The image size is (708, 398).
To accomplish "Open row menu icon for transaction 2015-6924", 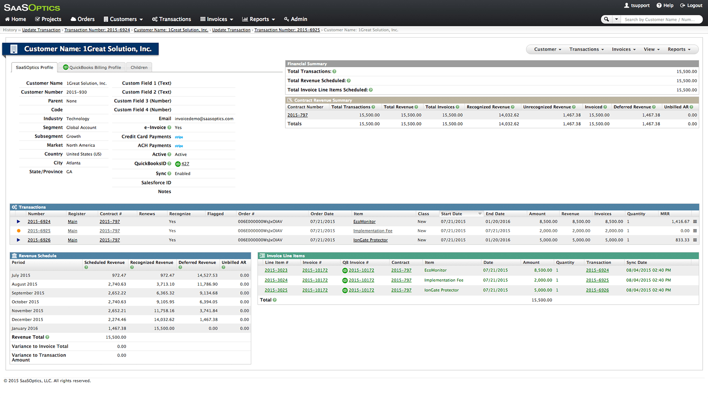I will [x=695, y=222].
